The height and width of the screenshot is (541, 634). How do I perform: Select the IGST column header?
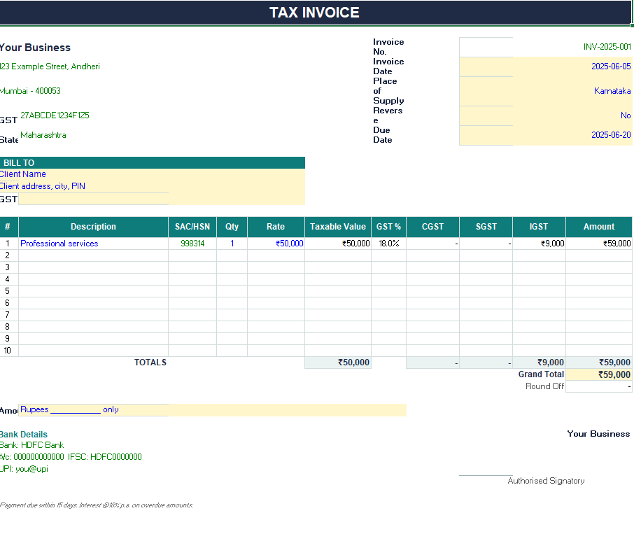tap(539, 227)
